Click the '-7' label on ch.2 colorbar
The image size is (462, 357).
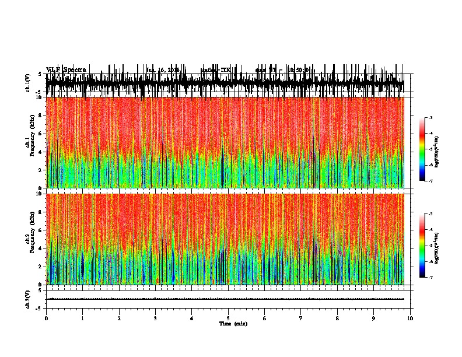(430, 278)
